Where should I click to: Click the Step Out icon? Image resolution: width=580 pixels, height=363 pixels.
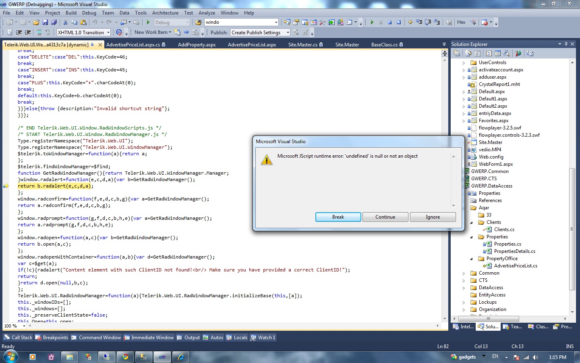click(x=437, y=23)
